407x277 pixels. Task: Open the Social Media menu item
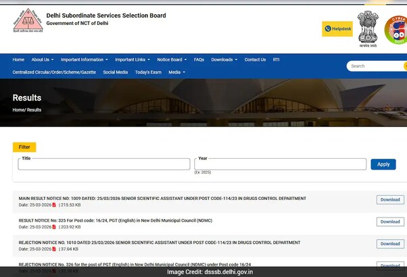pyautogui.click(x=115, y=72)
